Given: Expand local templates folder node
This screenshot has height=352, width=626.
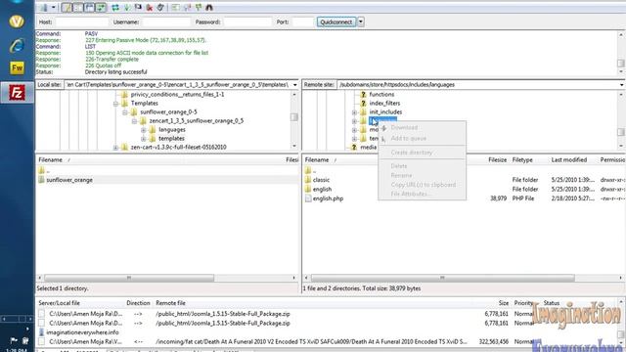Looking at the screenshot, I should [144, 139].
